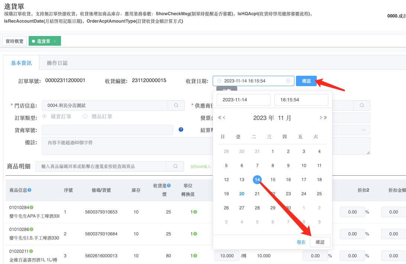Open year selector 2023 年
406x264 pixels.
point(264,118)
